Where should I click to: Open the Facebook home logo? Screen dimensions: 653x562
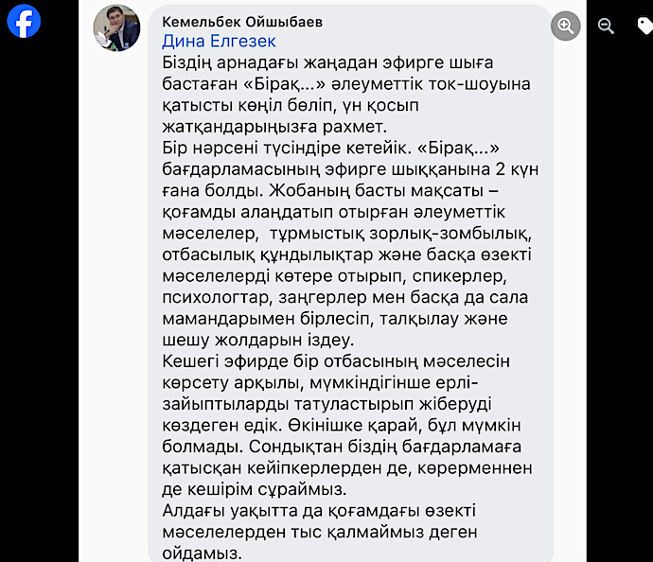pos(24,21)
